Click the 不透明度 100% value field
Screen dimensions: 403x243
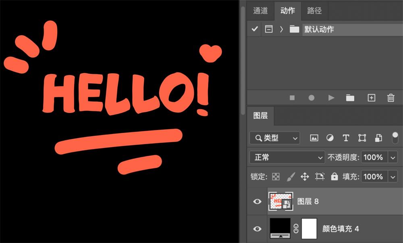coord(374,157)
